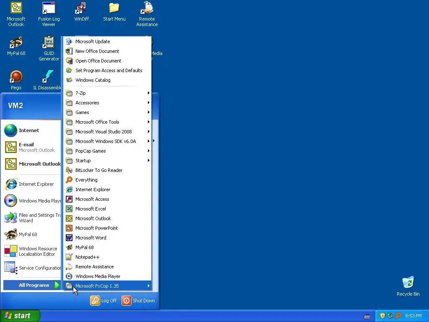Open Windows Catalog

click(x=107, y=80)
